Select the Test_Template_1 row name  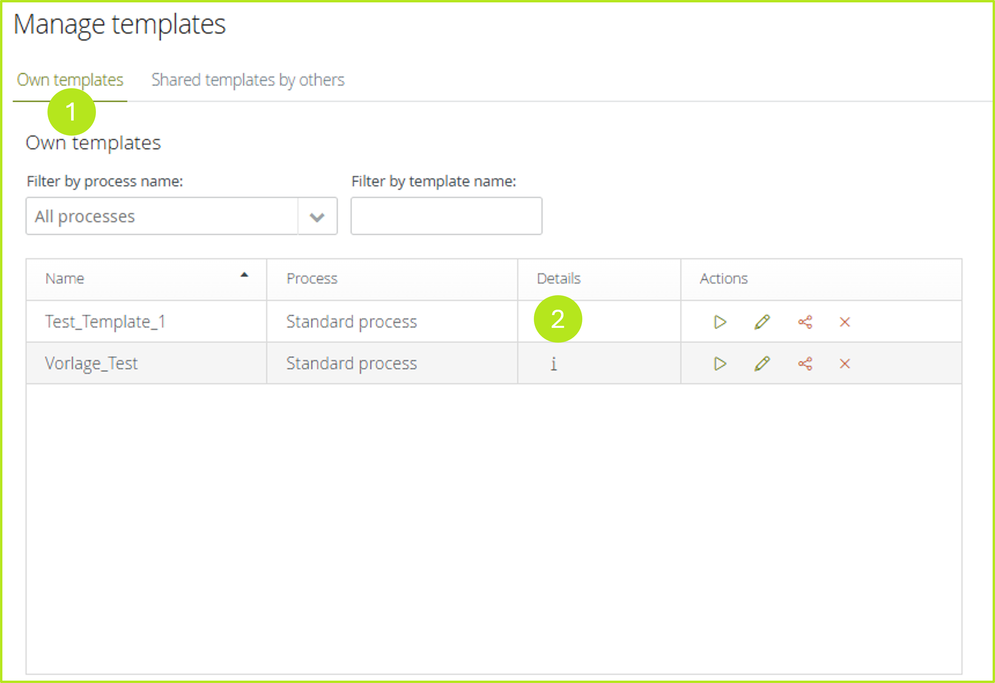point(105,321)
